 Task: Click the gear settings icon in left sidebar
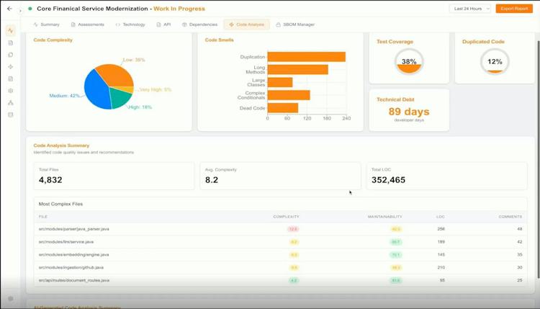click(11, 91)
